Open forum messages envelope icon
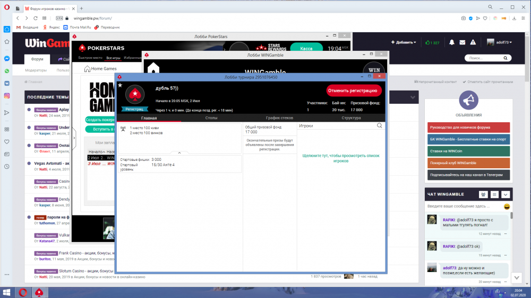531x298 pixels. (463, 42)
